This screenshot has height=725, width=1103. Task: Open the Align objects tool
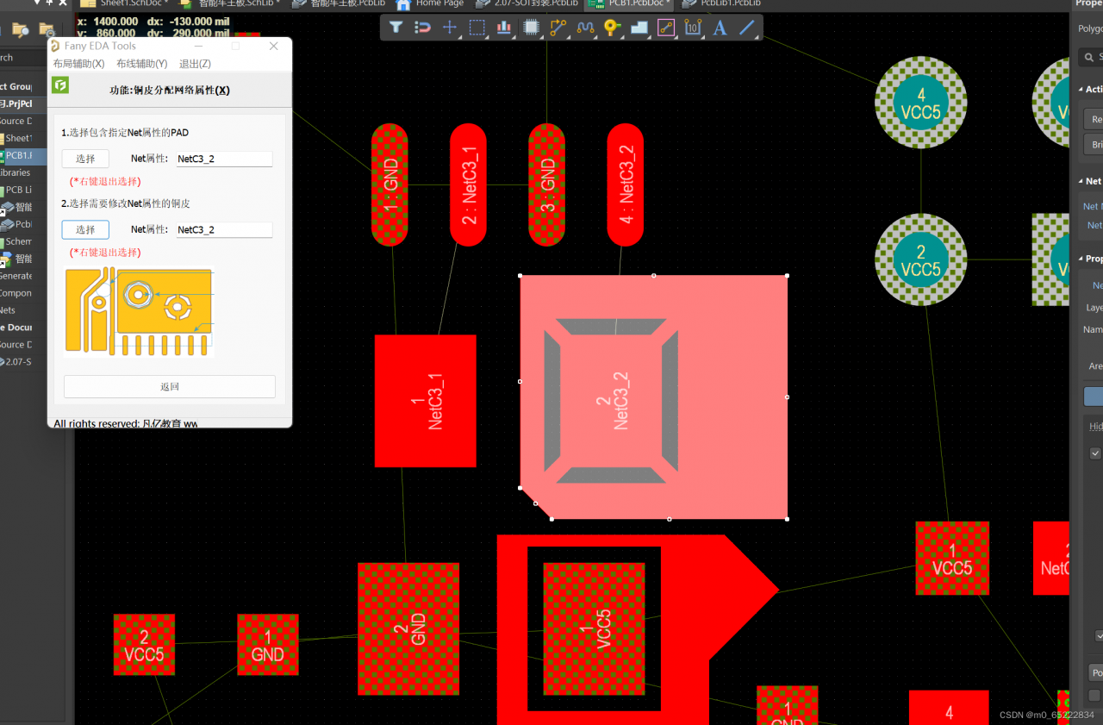click(x=503, y=28)
